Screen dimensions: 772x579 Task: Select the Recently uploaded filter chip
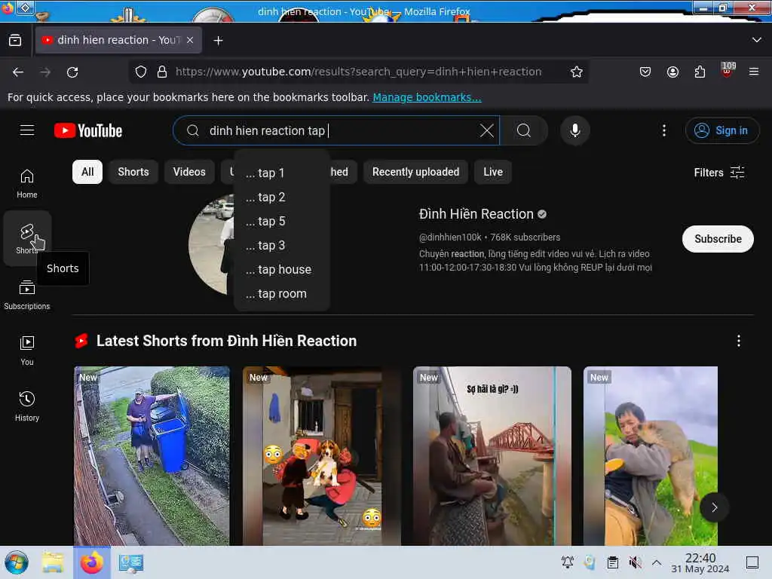click(x=415, y=172)
